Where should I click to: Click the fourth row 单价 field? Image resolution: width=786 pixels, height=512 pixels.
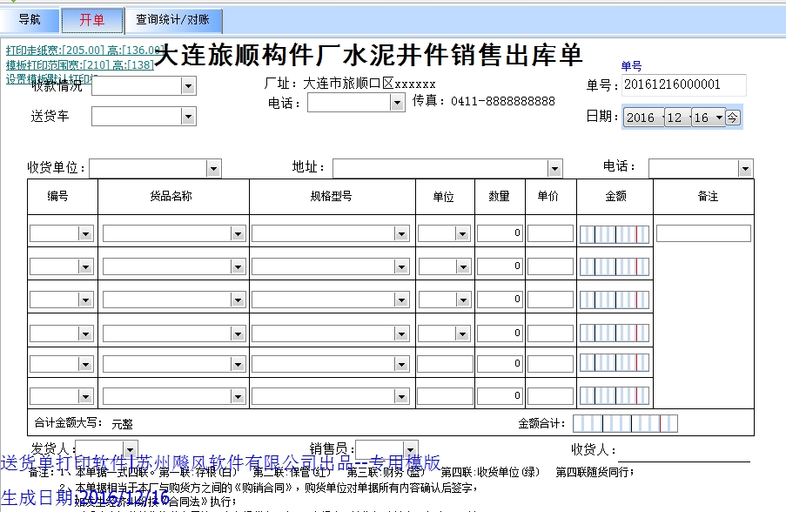pos(550,333)
